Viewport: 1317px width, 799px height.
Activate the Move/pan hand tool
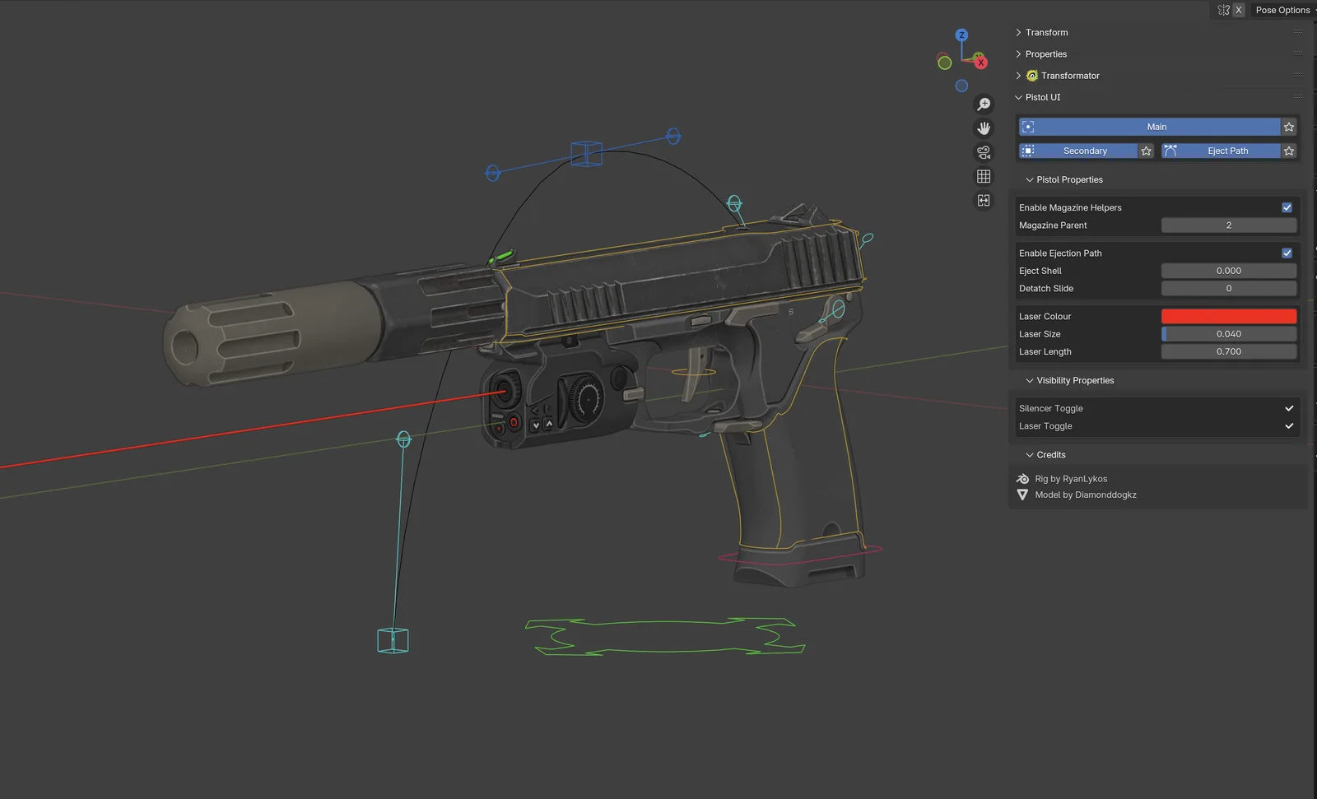[x=983, y=128]
